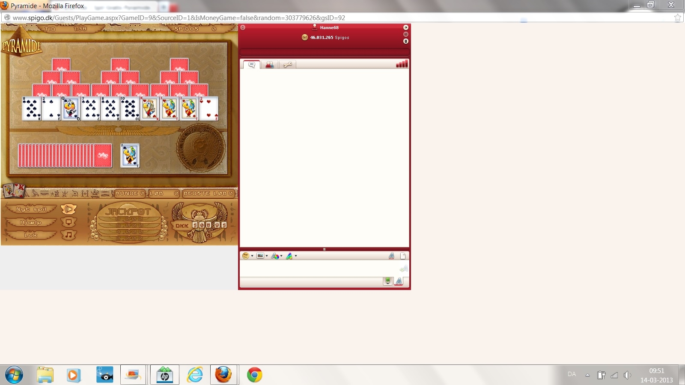Draw a card from the stock pile
The image size is (685, 385).
65,155
